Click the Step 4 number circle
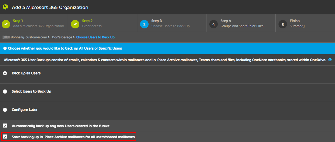The image size is (335, 142). [214, 24]
